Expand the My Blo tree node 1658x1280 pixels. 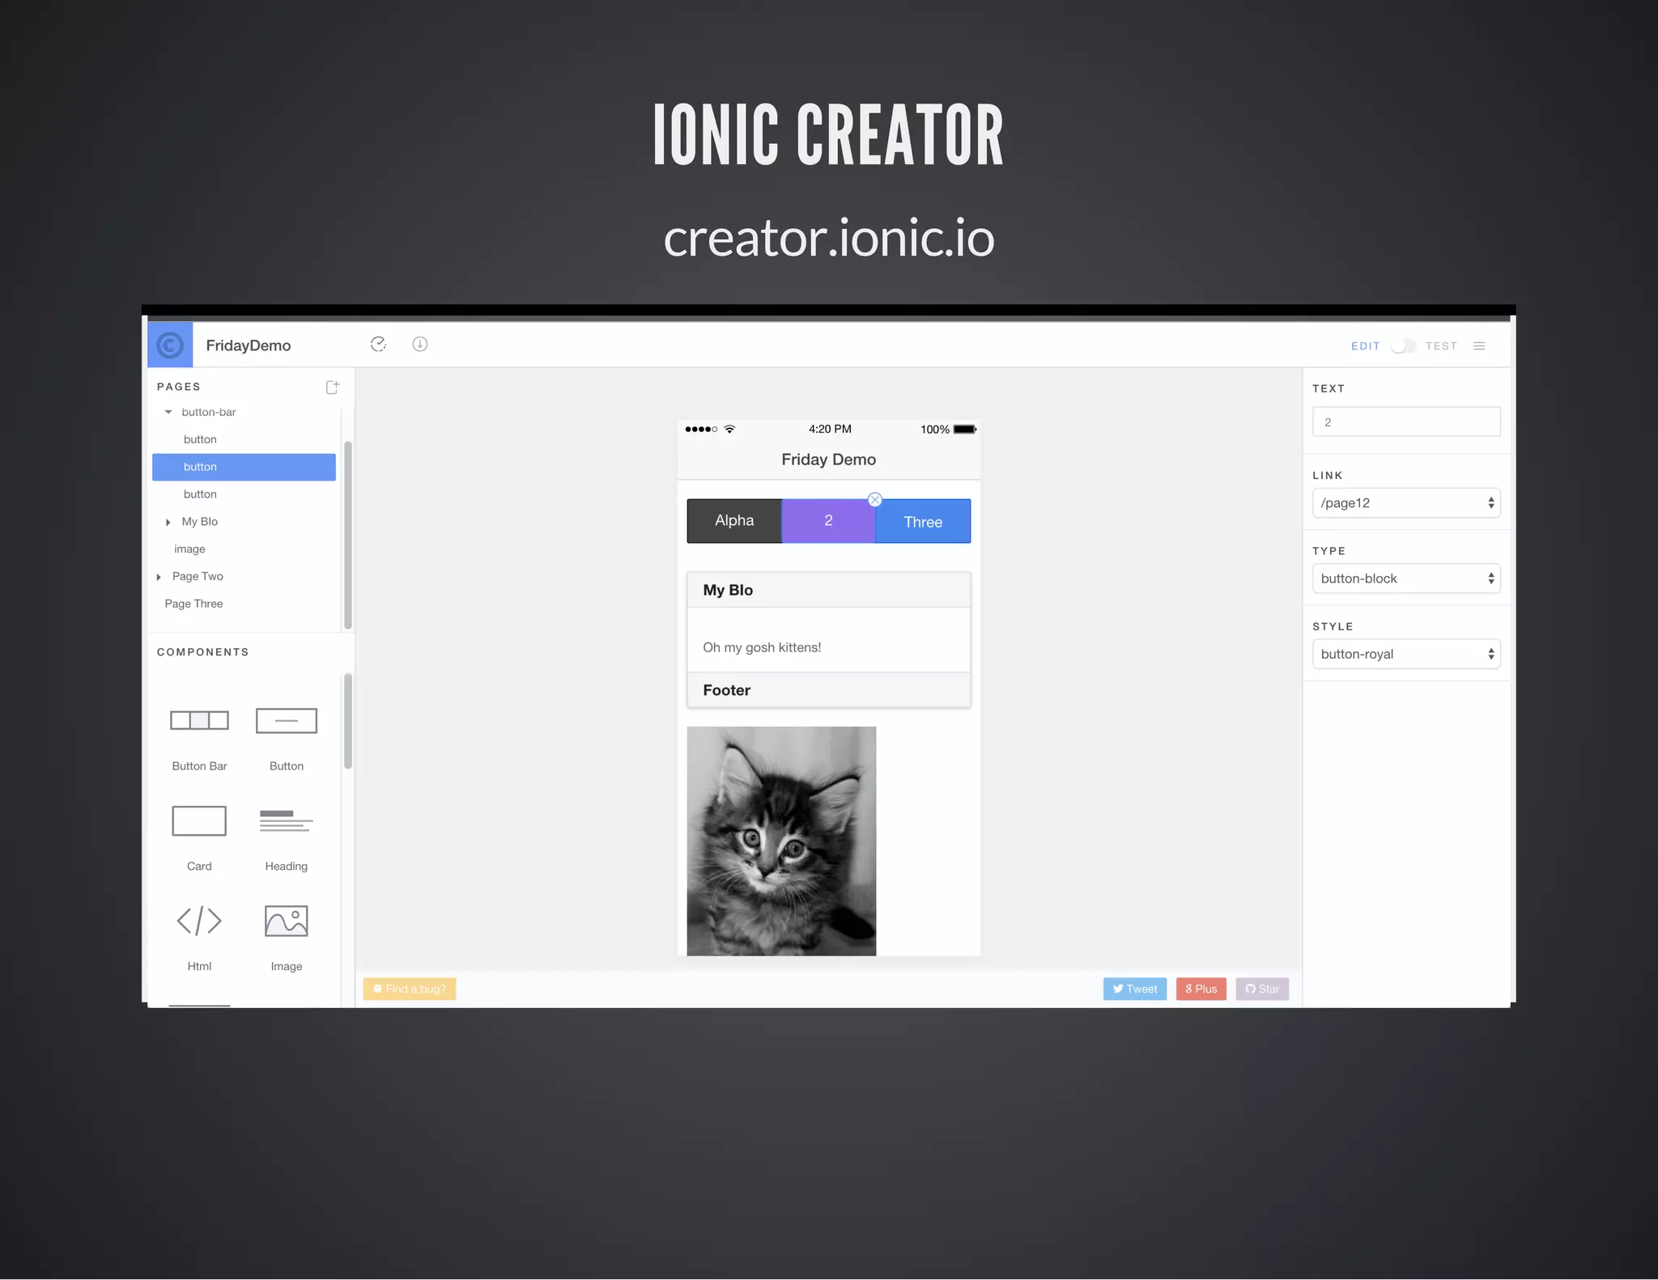168,523
